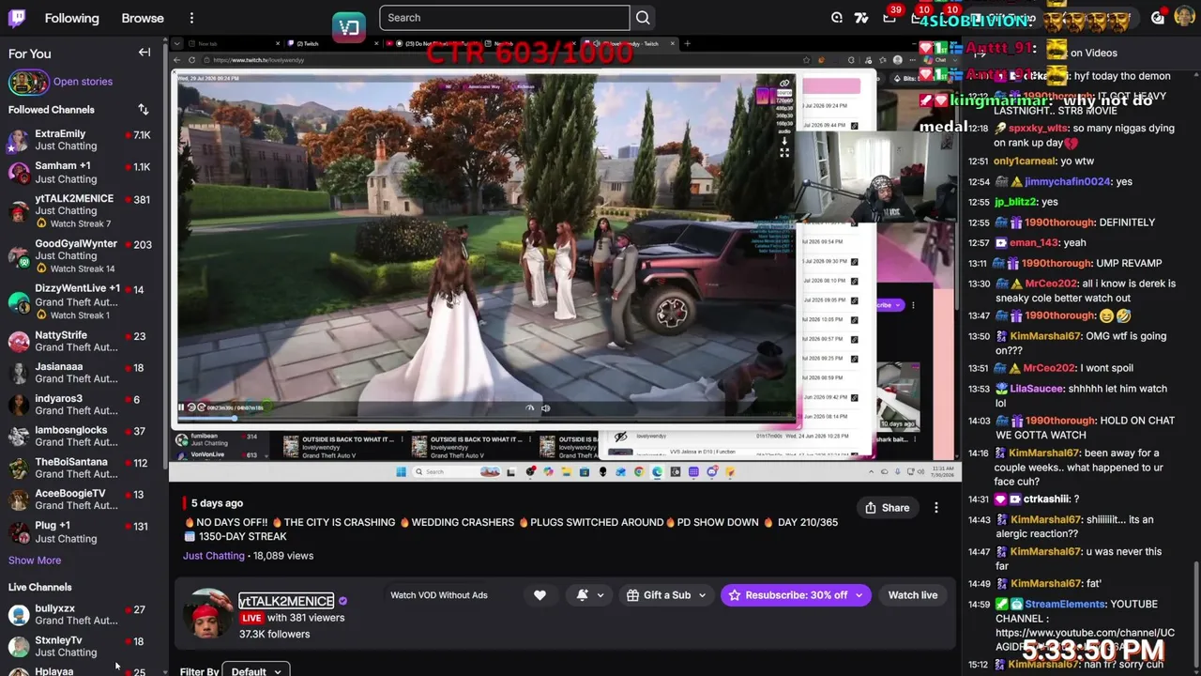The width and height of the screenshot is (1201, 676).
Task: Open the Filter By Default dropdown
Action: click(x=256, y=671)
